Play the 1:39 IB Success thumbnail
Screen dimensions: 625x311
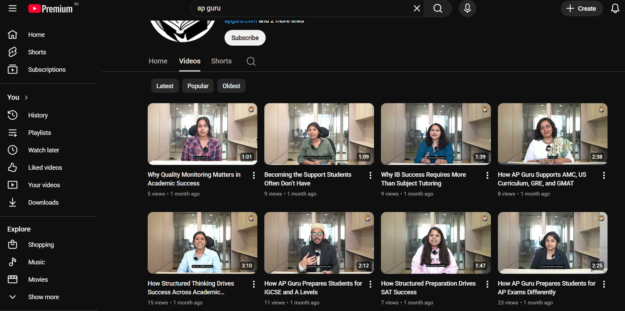coord(436,134)
